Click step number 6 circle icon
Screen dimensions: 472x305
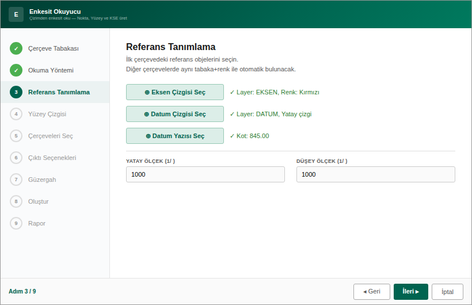tap(16, 158)
